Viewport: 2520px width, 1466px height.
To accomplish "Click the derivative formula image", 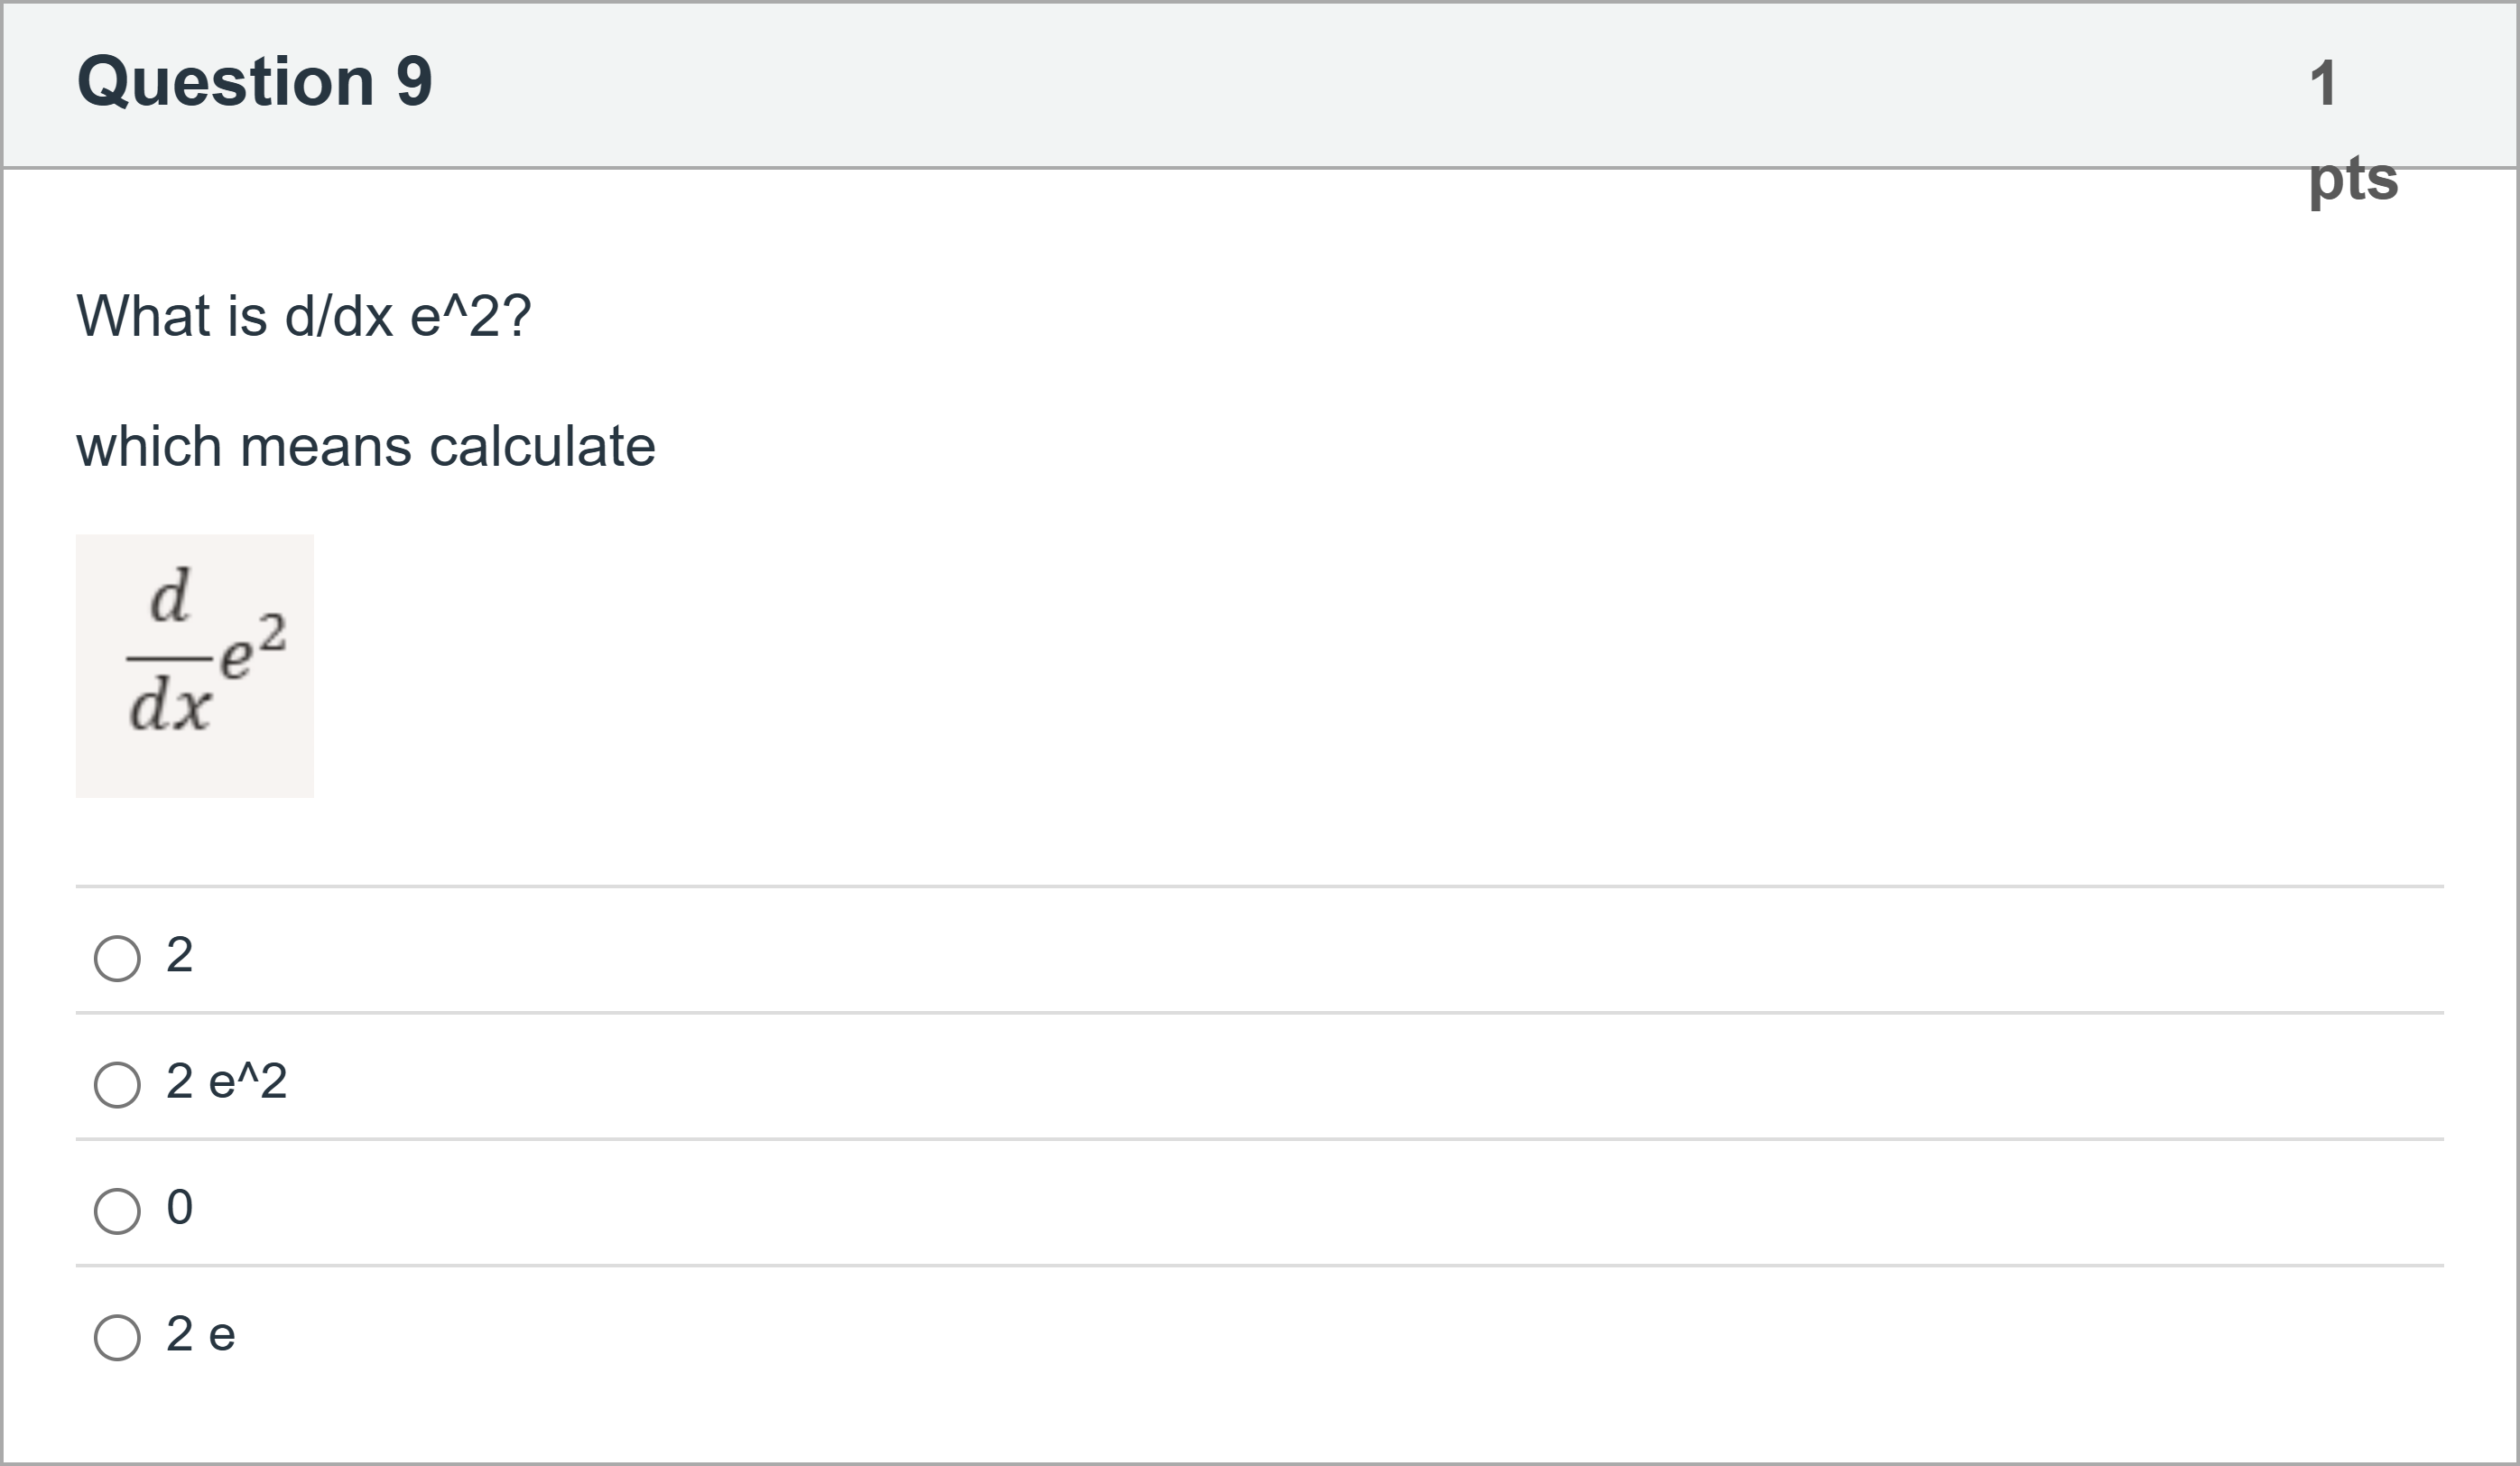I will [x=194, y=665].
